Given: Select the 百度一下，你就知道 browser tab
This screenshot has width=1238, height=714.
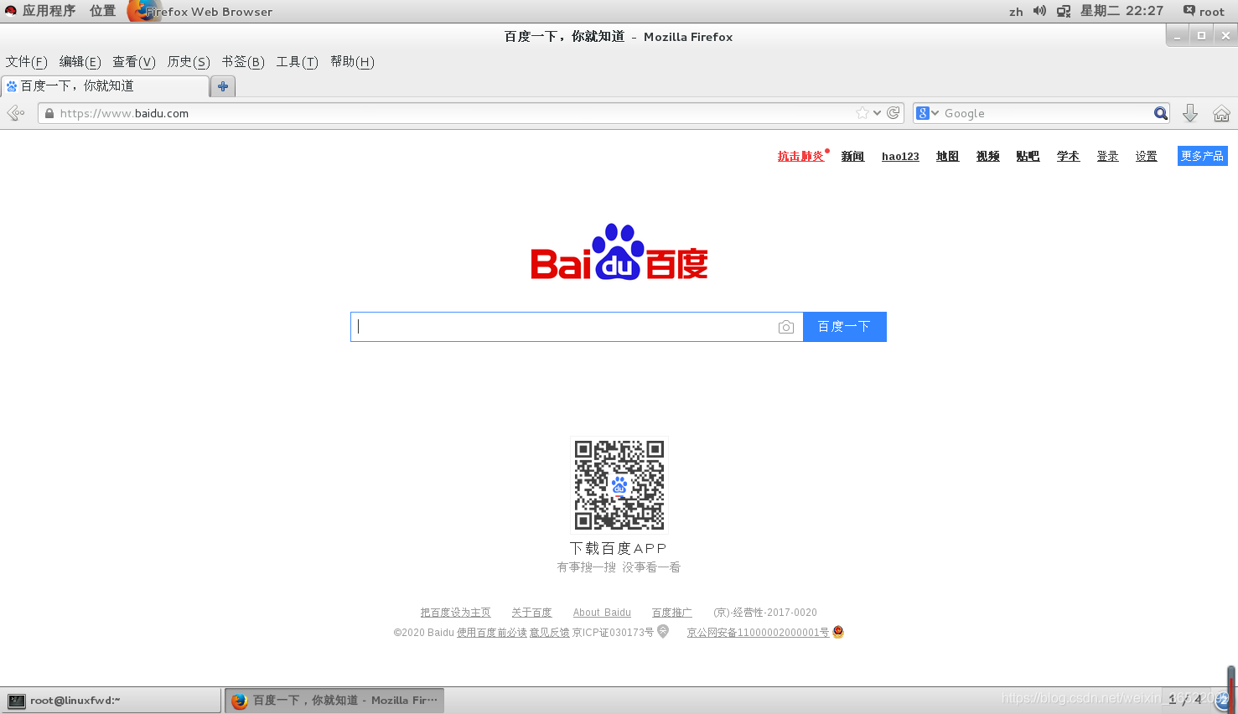Looking at the screenshot, I should (105, 86).
